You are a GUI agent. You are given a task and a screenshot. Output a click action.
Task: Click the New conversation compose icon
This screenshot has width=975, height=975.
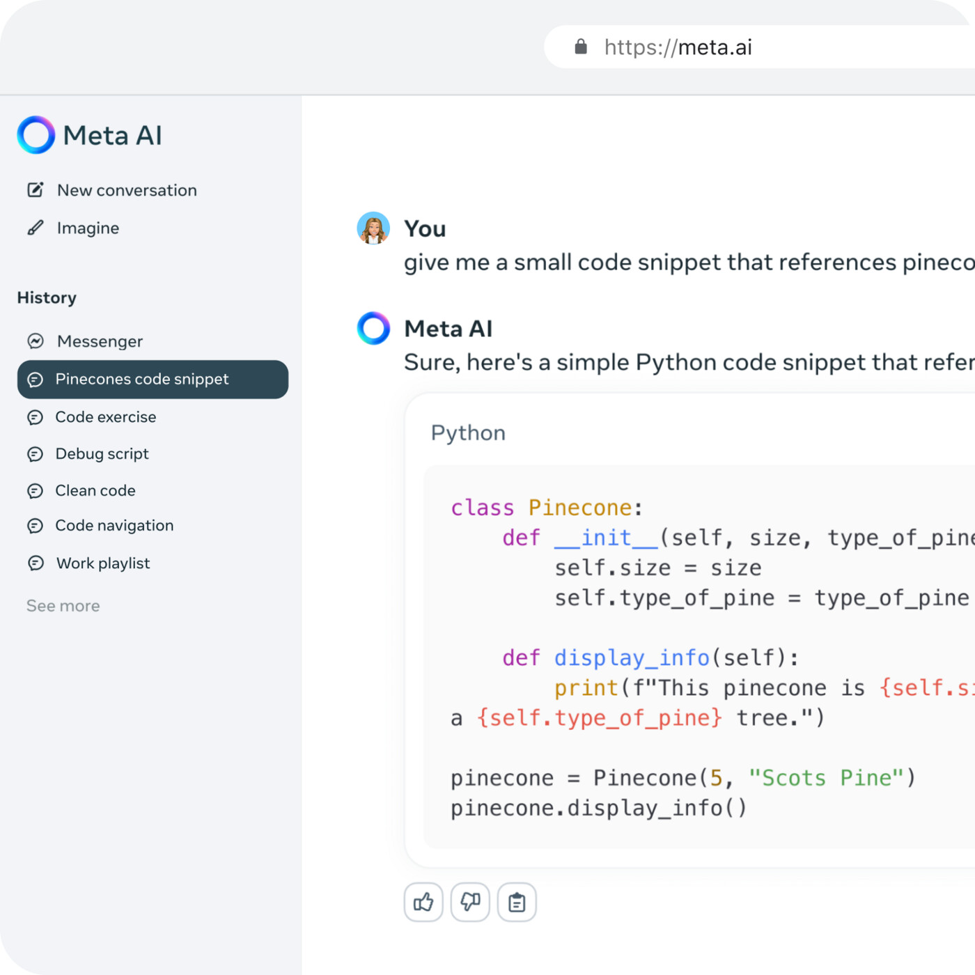(36, 190)
